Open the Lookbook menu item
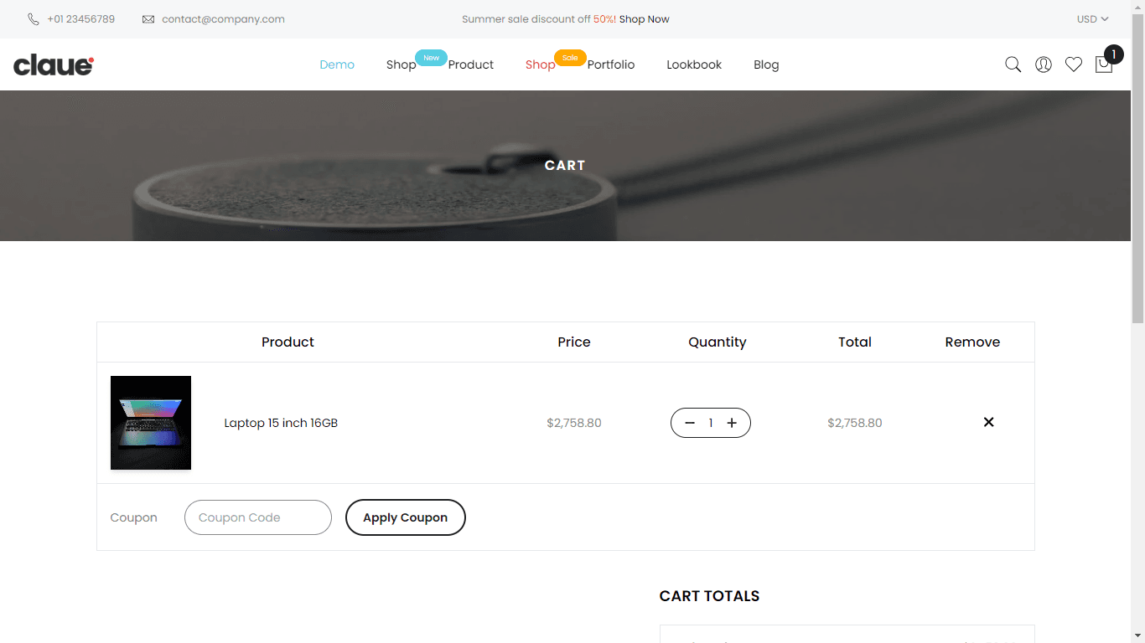Screen dimensions: 1145x643 click(694, 64)
